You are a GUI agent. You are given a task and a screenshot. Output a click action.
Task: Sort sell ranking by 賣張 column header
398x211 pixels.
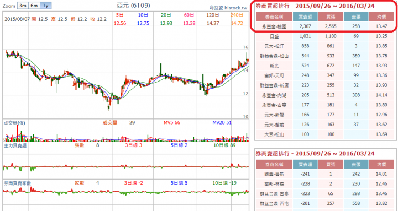(356, 165)
